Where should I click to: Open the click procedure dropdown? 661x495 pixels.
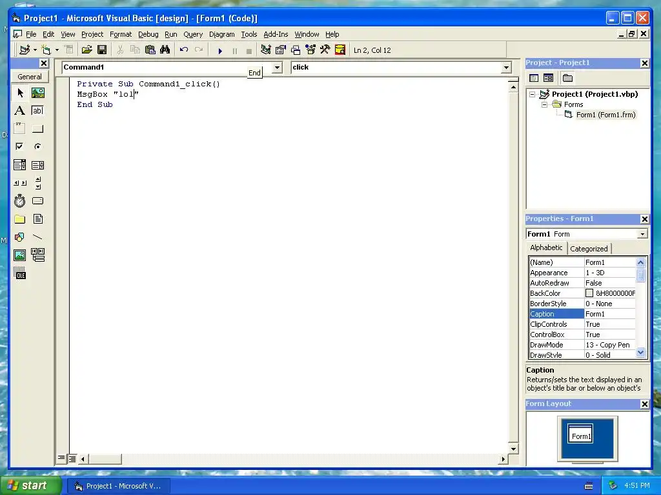click(x=506, y=67)
